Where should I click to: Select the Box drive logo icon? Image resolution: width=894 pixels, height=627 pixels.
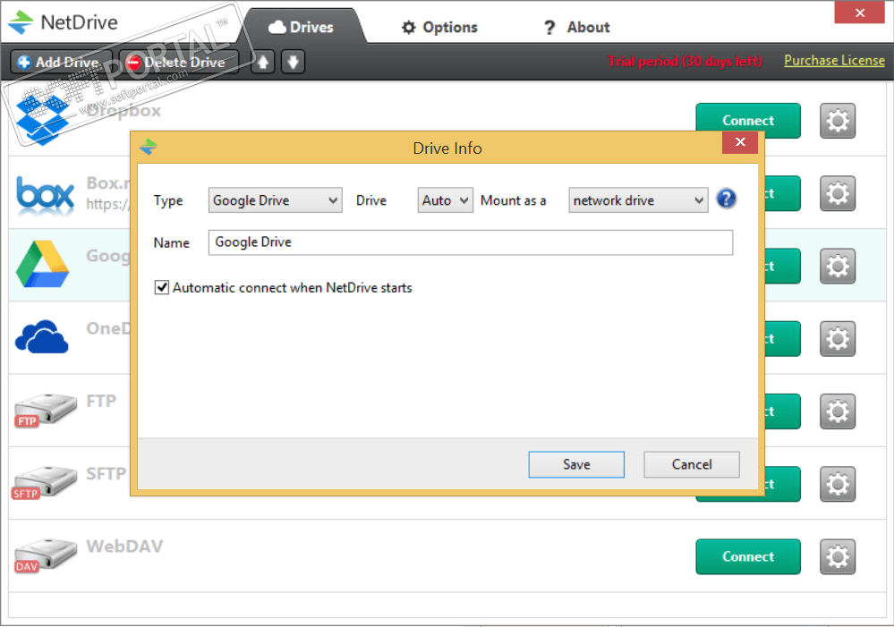coord(45,194)
